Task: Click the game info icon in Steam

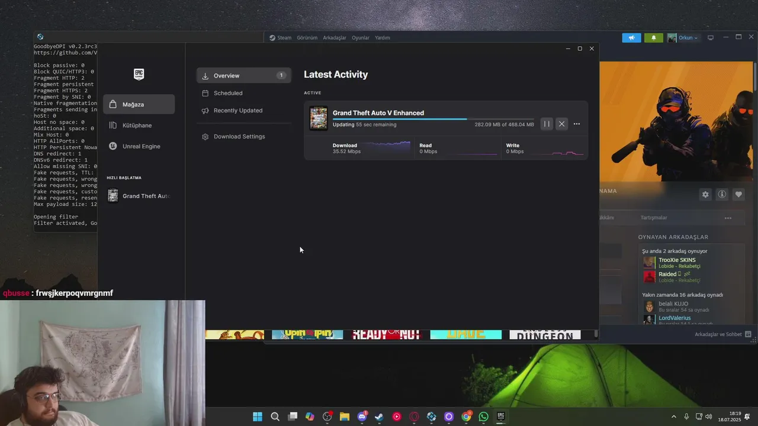Action: pos(722,194)
